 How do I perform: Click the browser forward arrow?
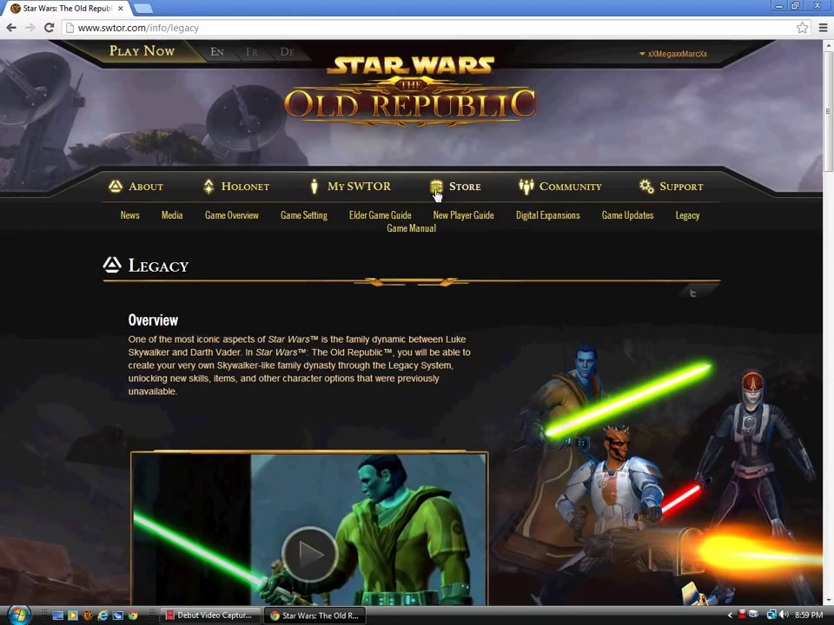point(30,28)
